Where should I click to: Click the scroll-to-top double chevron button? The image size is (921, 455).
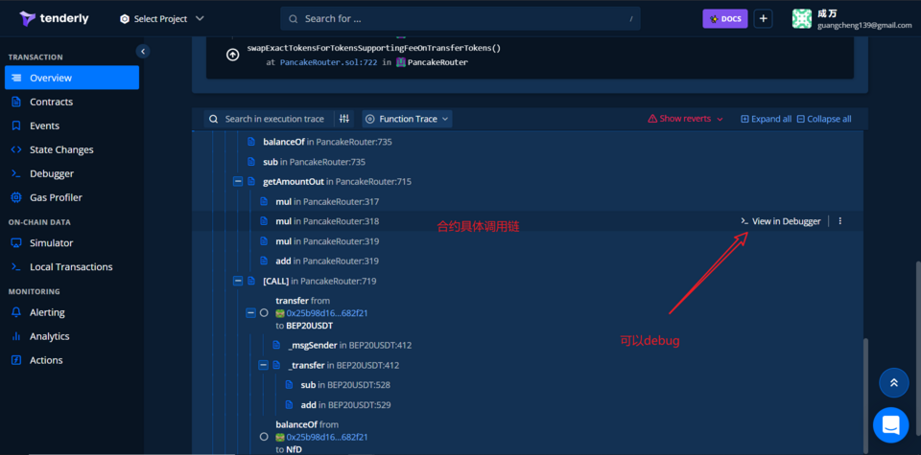pyautogui.click(x=893, y=383)
